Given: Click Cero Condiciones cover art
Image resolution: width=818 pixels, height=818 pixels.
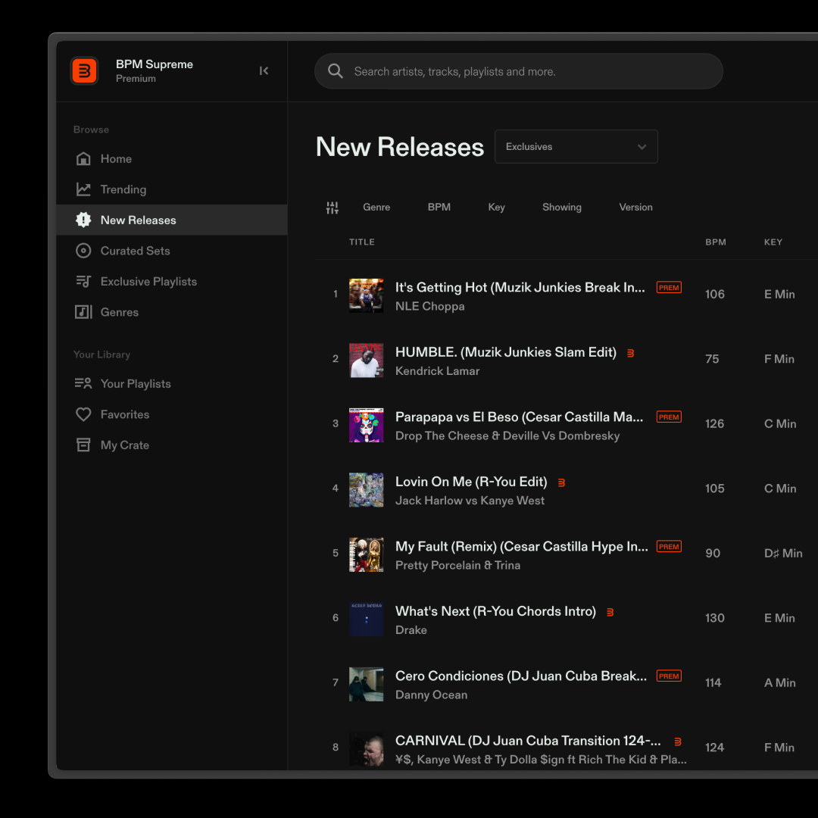Looking at the screenshot, I should pos(367,683).
